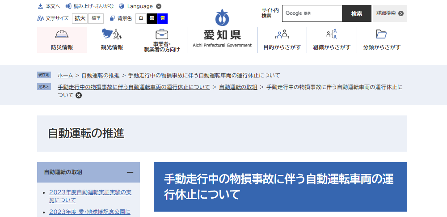Open 2023年度自動運転実証実験の実施について link
The height and width of the screenshot is (217, 447).
point(90,196)
